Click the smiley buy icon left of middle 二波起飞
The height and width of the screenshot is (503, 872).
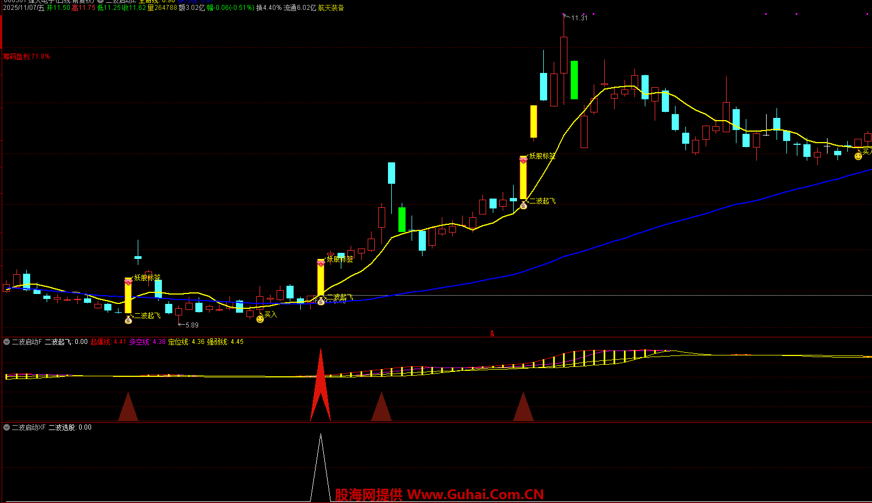point(260,319)
